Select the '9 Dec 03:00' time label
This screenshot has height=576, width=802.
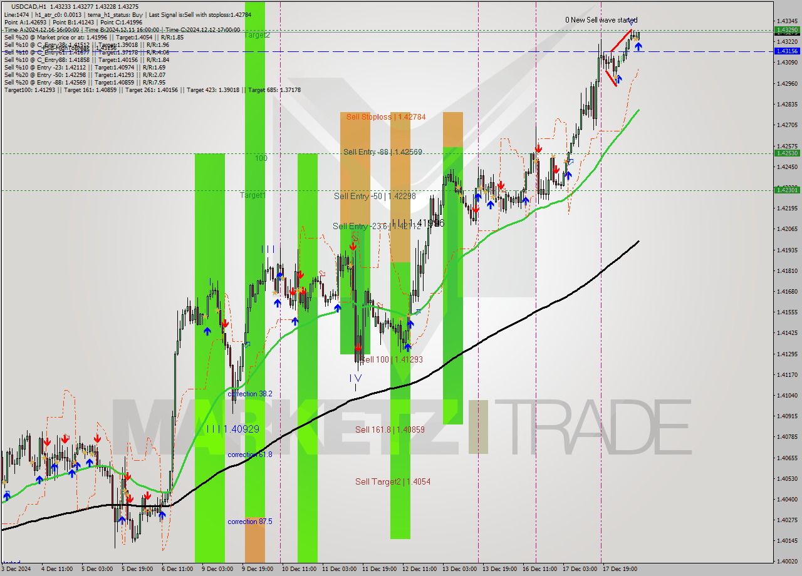pyautogui.click(x=217, y=569)
